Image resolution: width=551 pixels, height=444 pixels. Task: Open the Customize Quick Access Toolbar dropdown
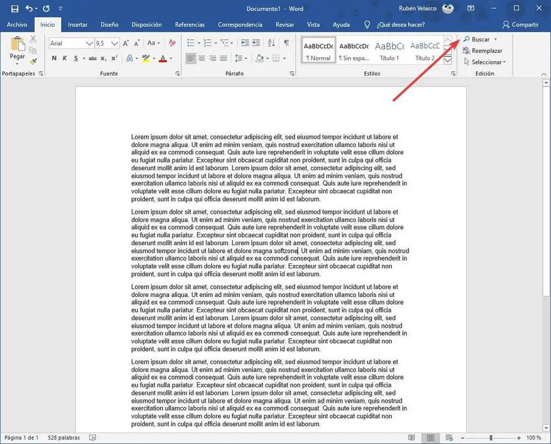coord(61,9)
